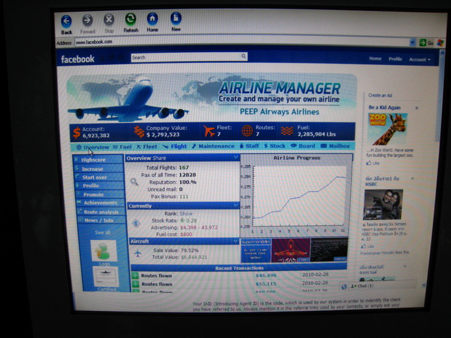This screenshot has height=338, width=451.
Task: Click the Fleet airplane icon
Action: (x=210, y=131)
